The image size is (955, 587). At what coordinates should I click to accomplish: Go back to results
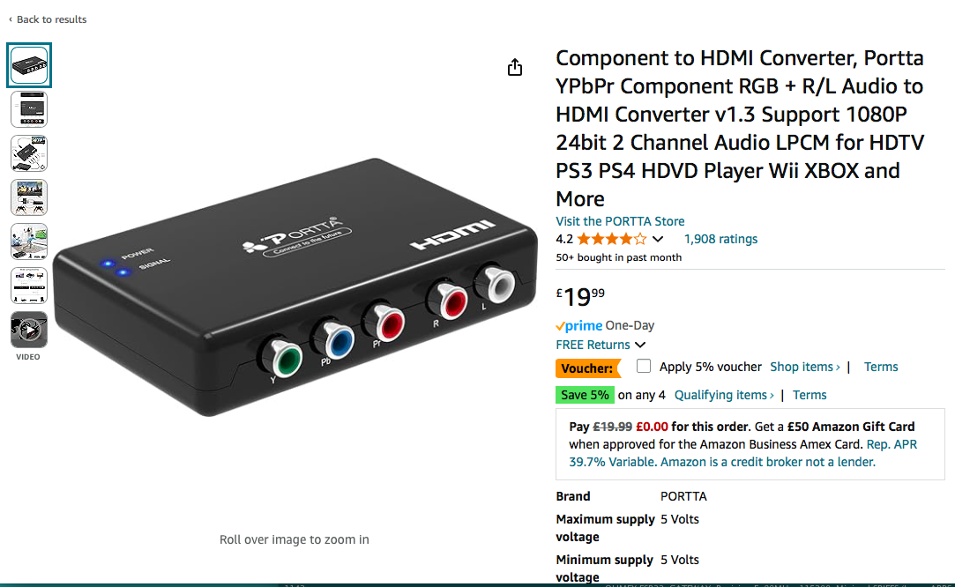[48, 19]
